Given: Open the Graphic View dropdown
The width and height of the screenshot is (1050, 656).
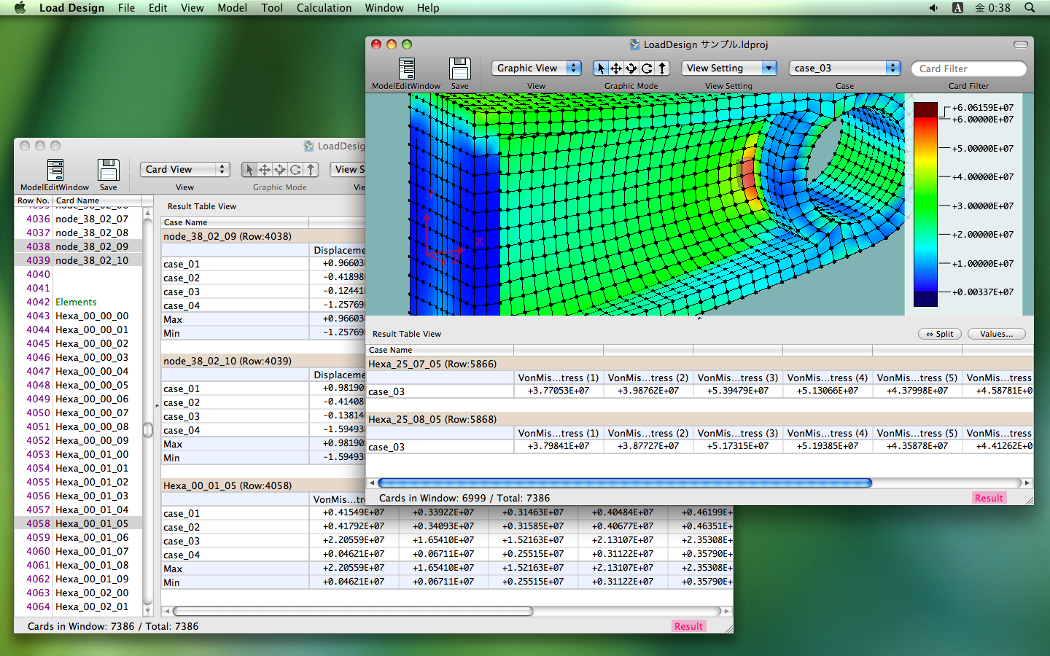Looking at the screenshot, I should [536, 68].
